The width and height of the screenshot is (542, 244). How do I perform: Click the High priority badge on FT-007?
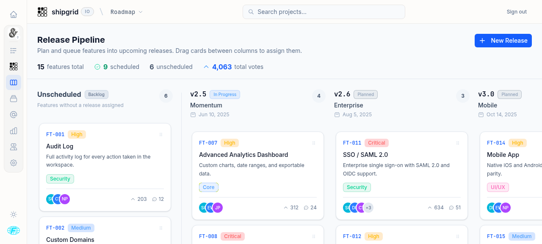click(230, 143)
